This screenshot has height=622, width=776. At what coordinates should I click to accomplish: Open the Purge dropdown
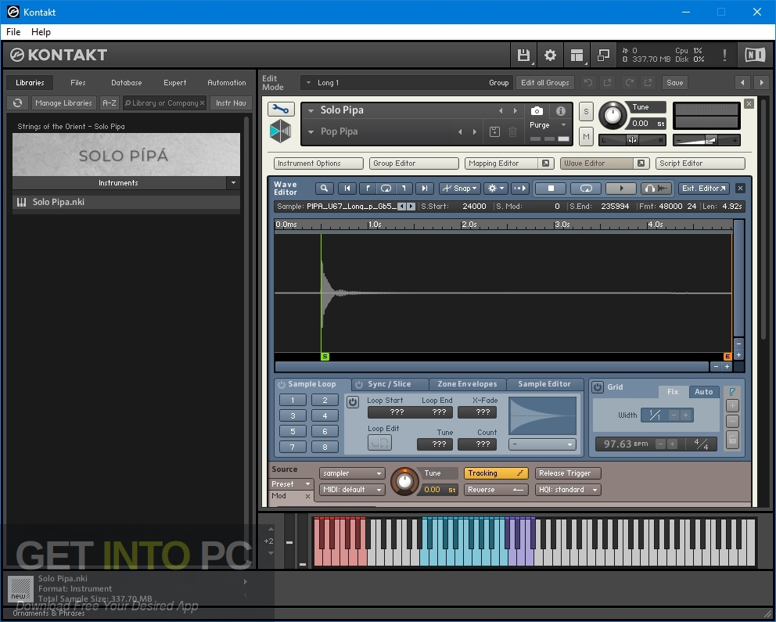click(x=548, y=125)
